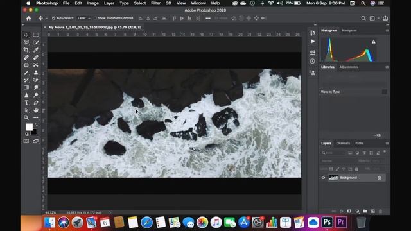
Task: Open the collapsed History panel icon
Action: pyautogui.click(x=313, y=33)
